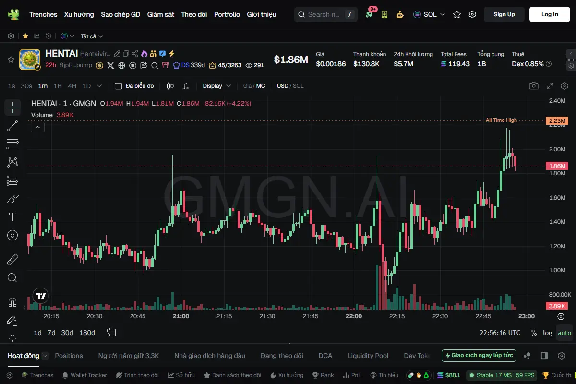Switch chart between Giá and MC

pyautogui.click(x=254, y=86)
